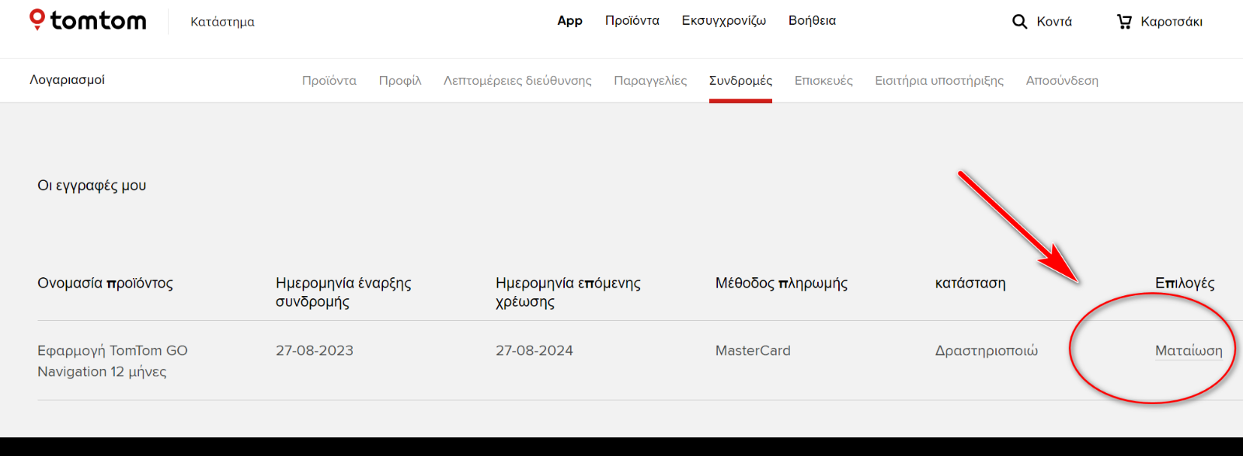Open the Καροτσάκι cart link
The width and height of the screenshot is (1243, 456).
click(1171, 22)
